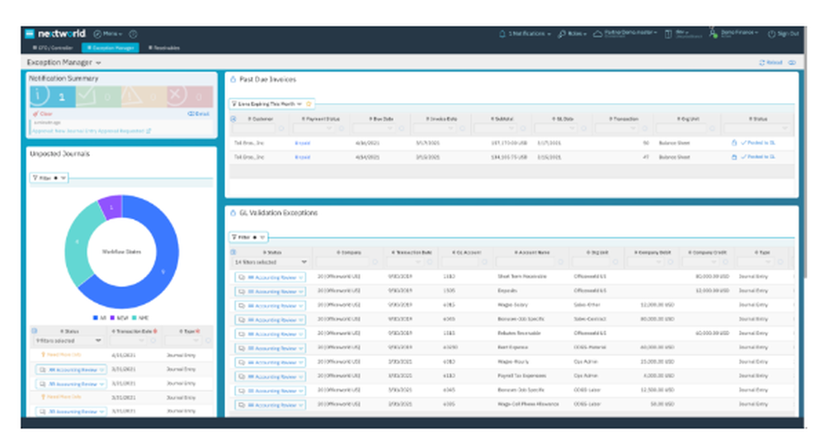Click the Customer column filter operator circle
825x441 pixels.
click(281, 129)
